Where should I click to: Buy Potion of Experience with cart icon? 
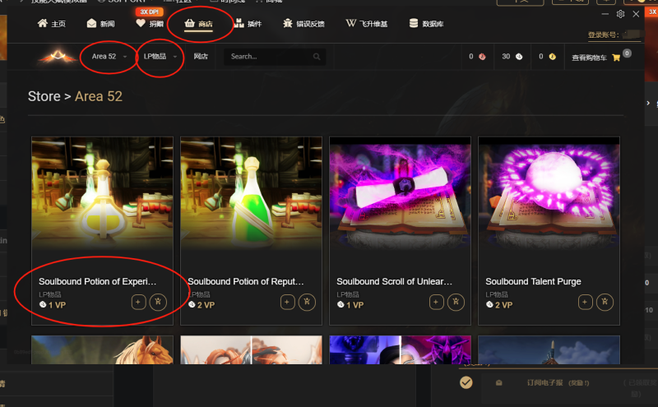tap(158, 302)
